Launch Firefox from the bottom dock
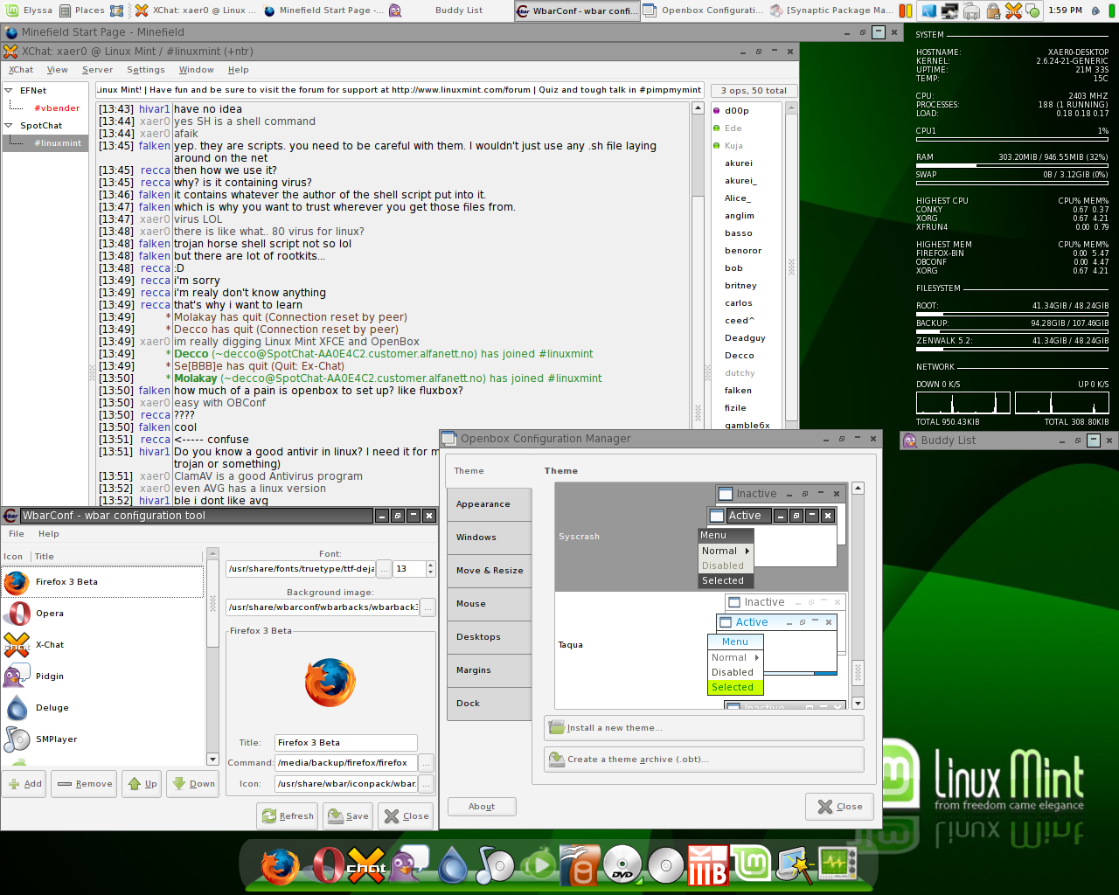Image resolution: width=1119 pixels, height=895 pixels. click(280, 865)
